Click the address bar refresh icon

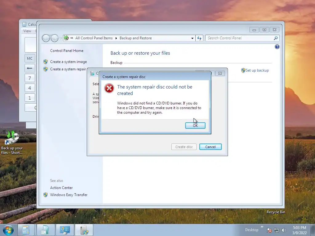coord(199,38)
